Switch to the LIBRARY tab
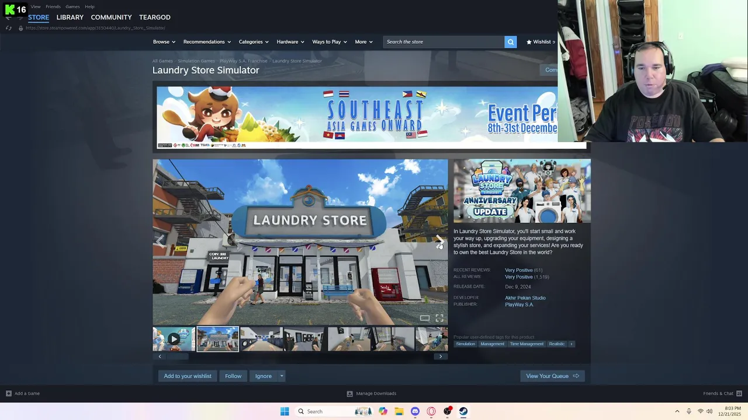This screenshot has width=748, height=420. click(70, 17)
